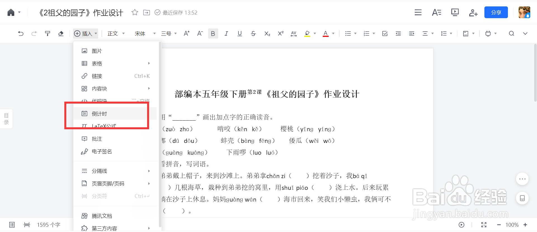537x232 pixels.
Task: Open word count 1595 个字
Action: (49, 225)
